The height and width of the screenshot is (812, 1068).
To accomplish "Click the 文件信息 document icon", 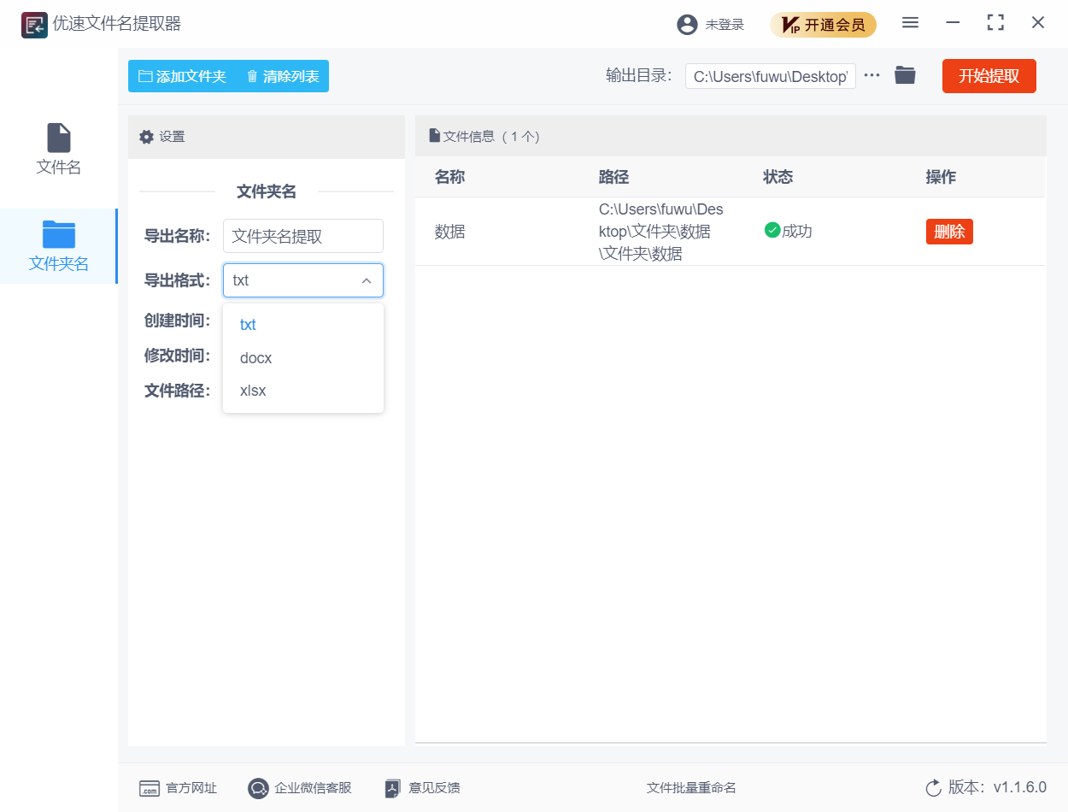I will click(x=434, y=135).
